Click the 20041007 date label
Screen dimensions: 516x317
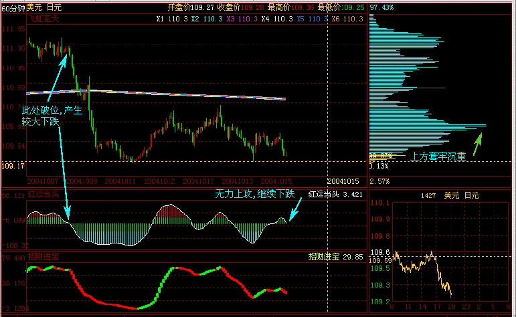[x=43, y=181]
